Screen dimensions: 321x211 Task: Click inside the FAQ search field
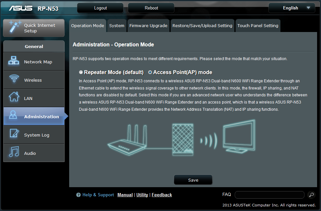tap(269, 195)
